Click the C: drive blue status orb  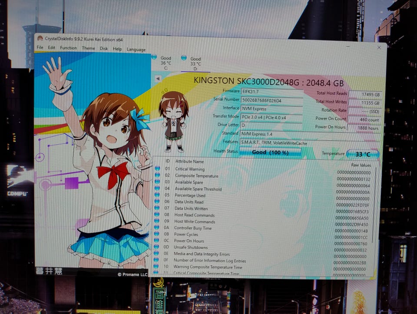pyautogui.click(x=154, y=56)
